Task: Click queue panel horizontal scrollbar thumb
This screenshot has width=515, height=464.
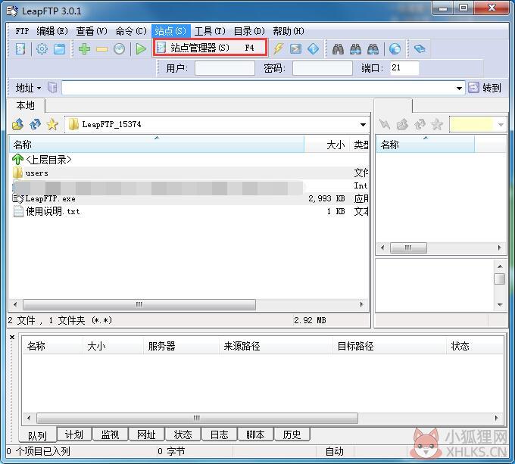Action: click(197, 418)
